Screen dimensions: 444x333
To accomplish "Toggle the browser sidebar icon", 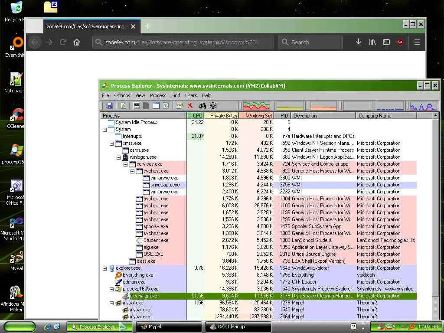I will pyautogui.click(x=386, y=42).
